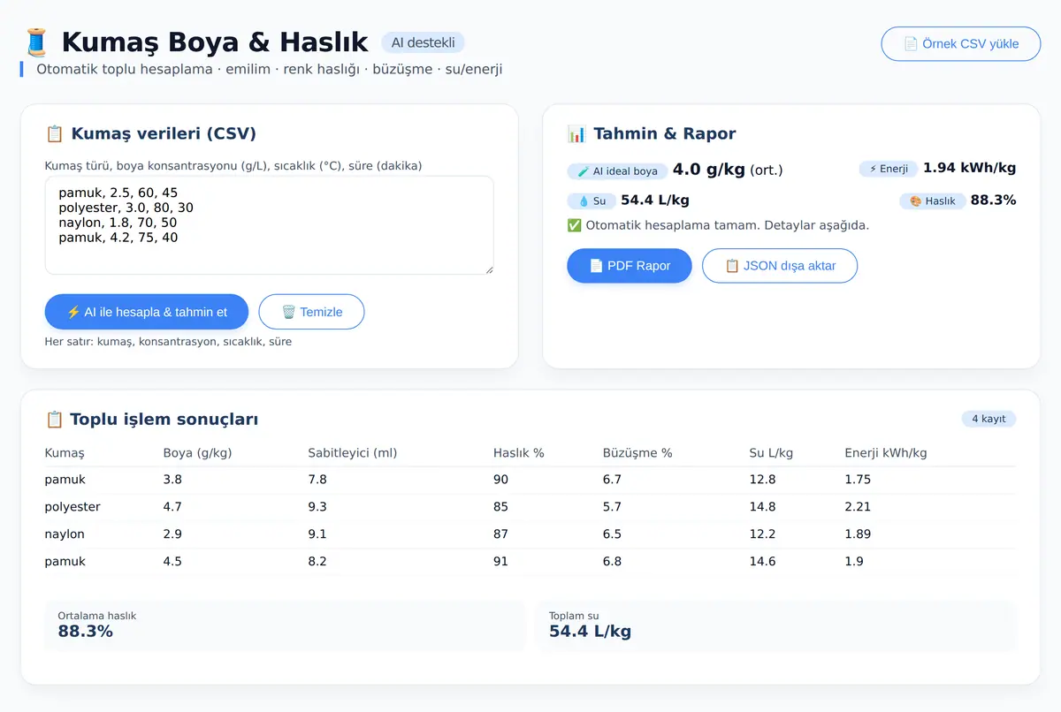Screen dimensions: 1061x712
Task: Click the Su chip in report
Action: coord(592,201)
